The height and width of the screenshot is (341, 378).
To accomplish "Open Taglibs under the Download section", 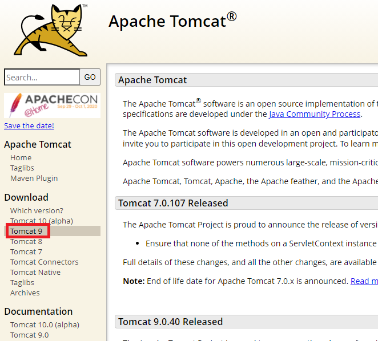I will click(x=22, y=282).
